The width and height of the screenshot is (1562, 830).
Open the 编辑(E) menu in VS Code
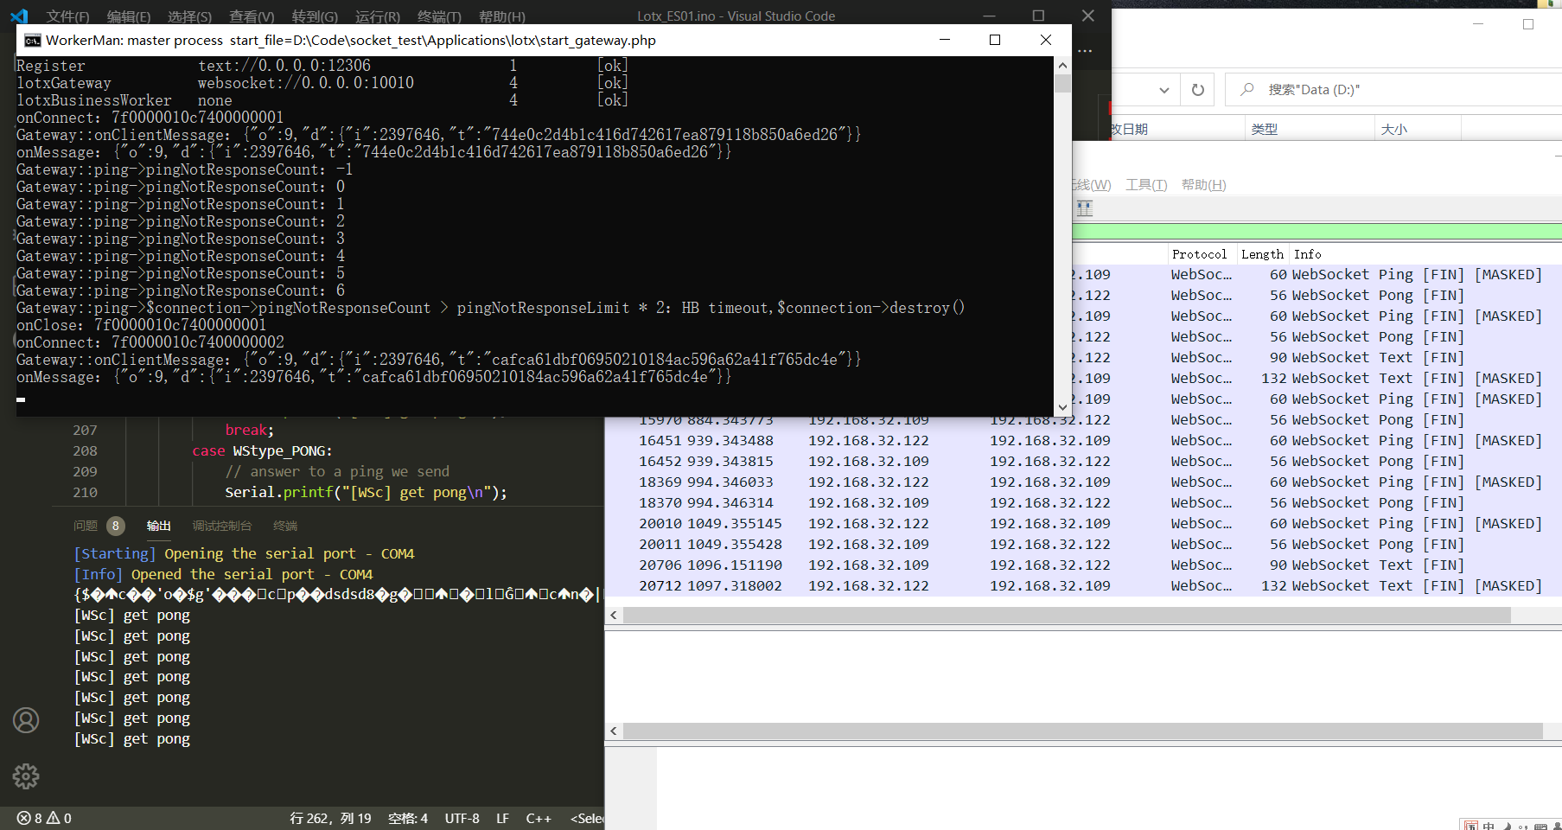pos(129,16)
